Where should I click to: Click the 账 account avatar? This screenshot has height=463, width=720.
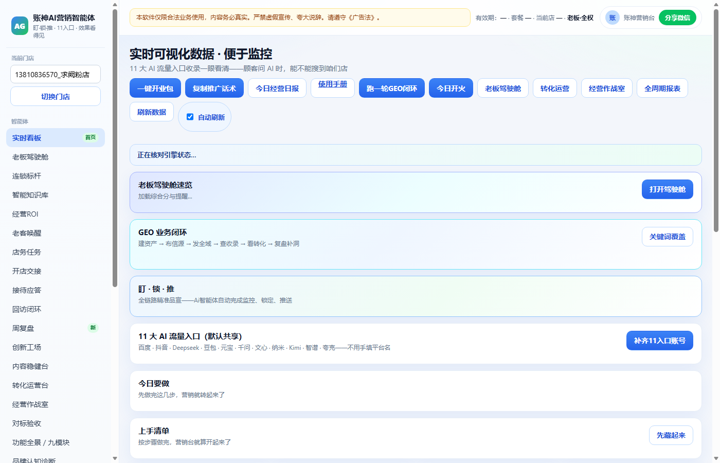pos(612,17)
